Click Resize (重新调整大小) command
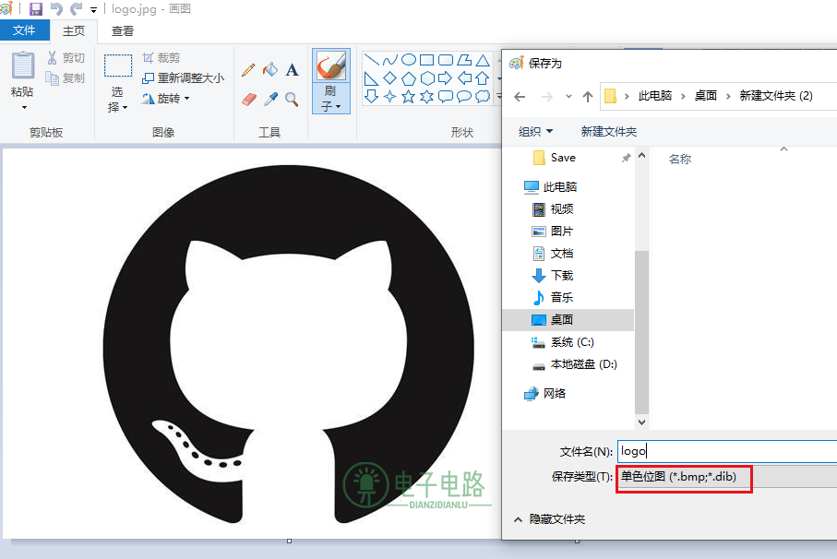This screenshot has width=837, height=559. 183,77
